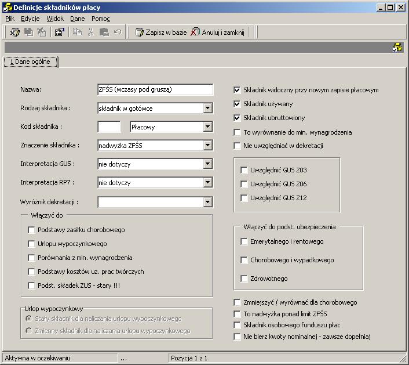Check Uwzględnić GUS Z03
409x365 pixels.
(244, 170)
